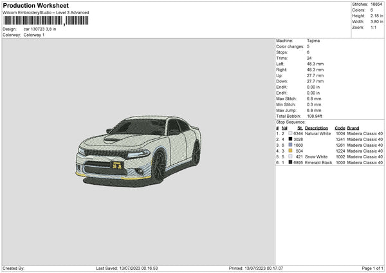Screen dimensions: 386x273
Task: Click the Production Worksheet title
Action: (x=35, y=6)
